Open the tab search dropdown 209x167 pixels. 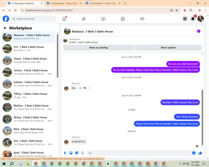coord(3,3)
